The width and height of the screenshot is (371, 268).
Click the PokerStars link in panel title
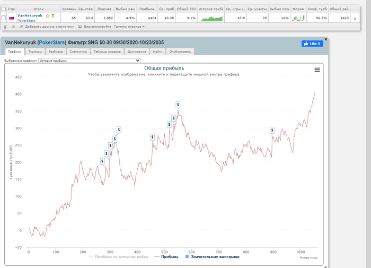(52, 42)
